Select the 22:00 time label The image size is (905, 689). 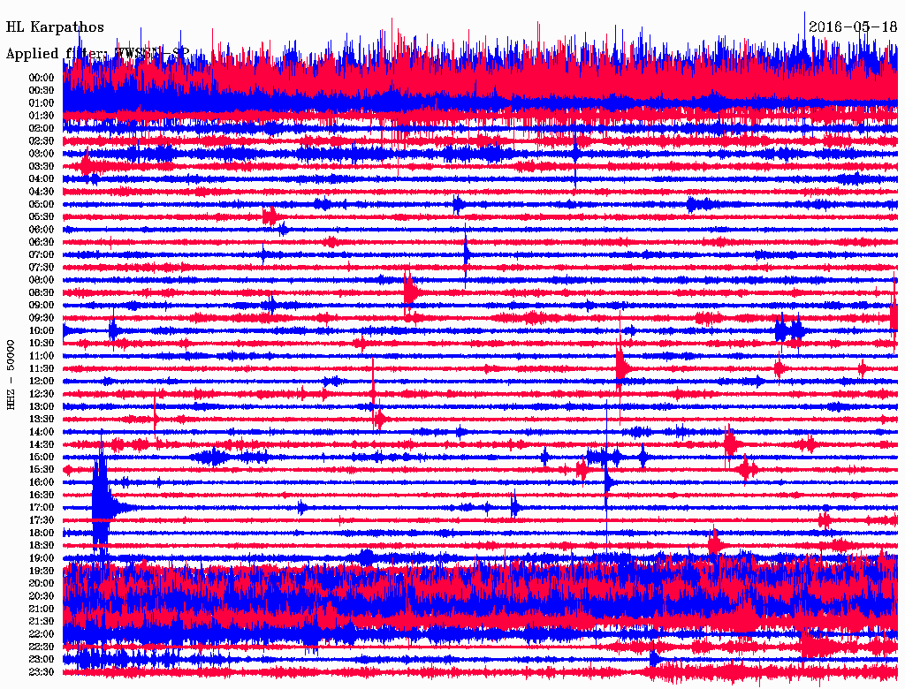pyautogui.click(x=41, y=633)
